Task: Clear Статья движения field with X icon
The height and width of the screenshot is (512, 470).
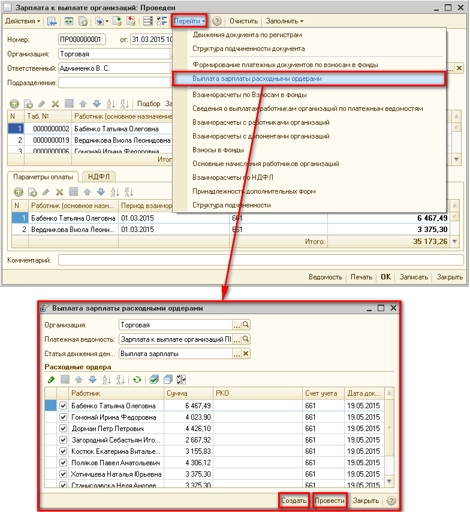Action: 246,354
